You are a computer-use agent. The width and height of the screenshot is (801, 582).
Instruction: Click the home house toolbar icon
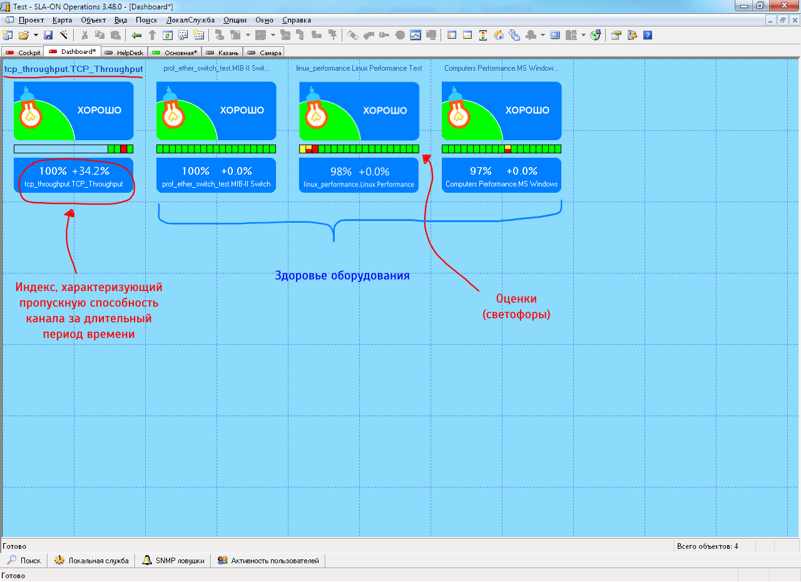pyautogui.click(x=499, y=35)
